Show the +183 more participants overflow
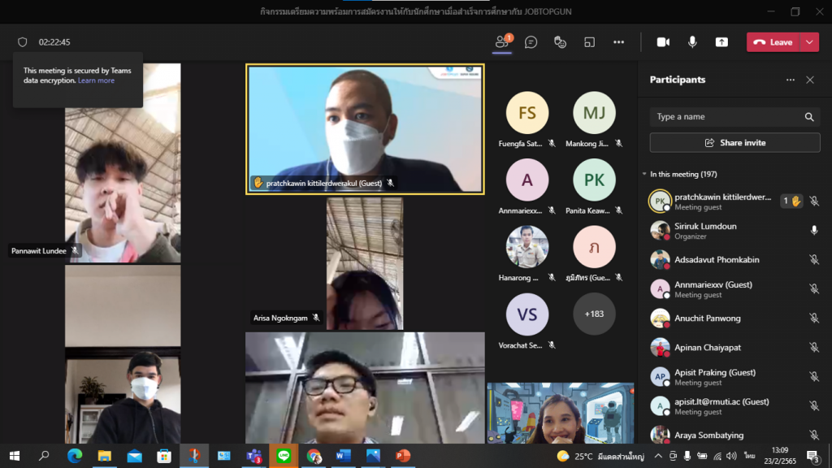 [x=594, y=314]
